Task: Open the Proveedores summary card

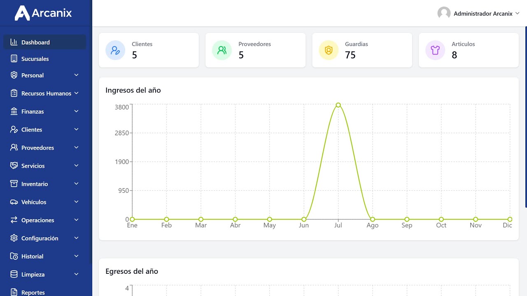Action: click(255, 50)
